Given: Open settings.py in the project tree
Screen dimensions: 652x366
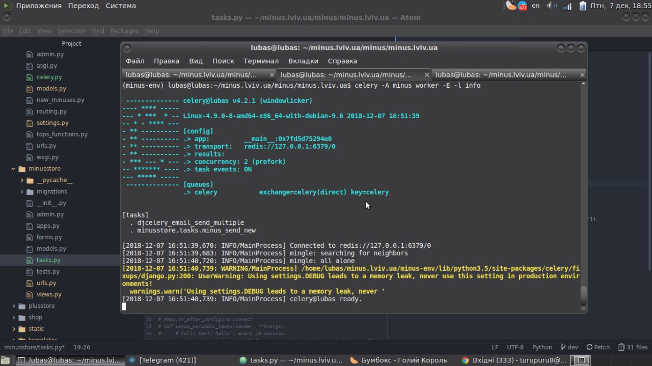Looking at the screenshot, I should click(52, 123).
